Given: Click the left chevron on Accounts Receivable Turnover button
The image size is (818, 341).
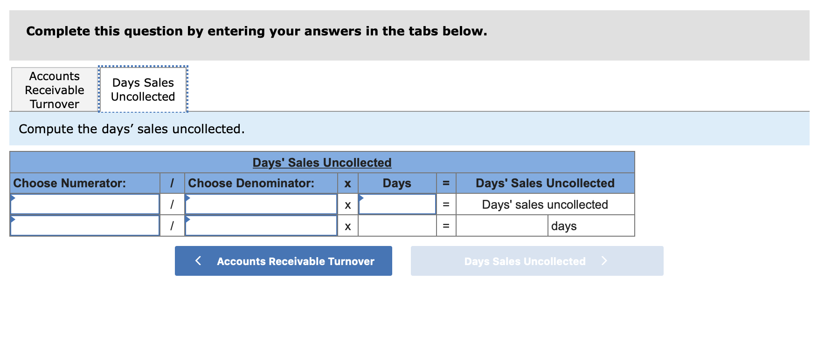Looking at the screenshot, I should pyautogui.click(x=198, y=261).
